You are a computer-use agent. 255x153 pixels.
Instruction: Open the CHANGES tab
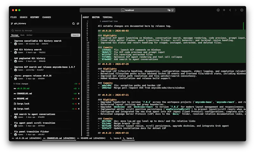pyautogui.click(x=47, y=17)
